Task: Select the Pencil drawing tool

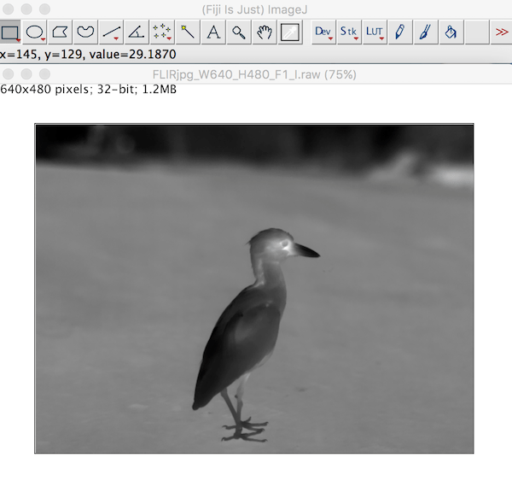Action: [400, 32]
